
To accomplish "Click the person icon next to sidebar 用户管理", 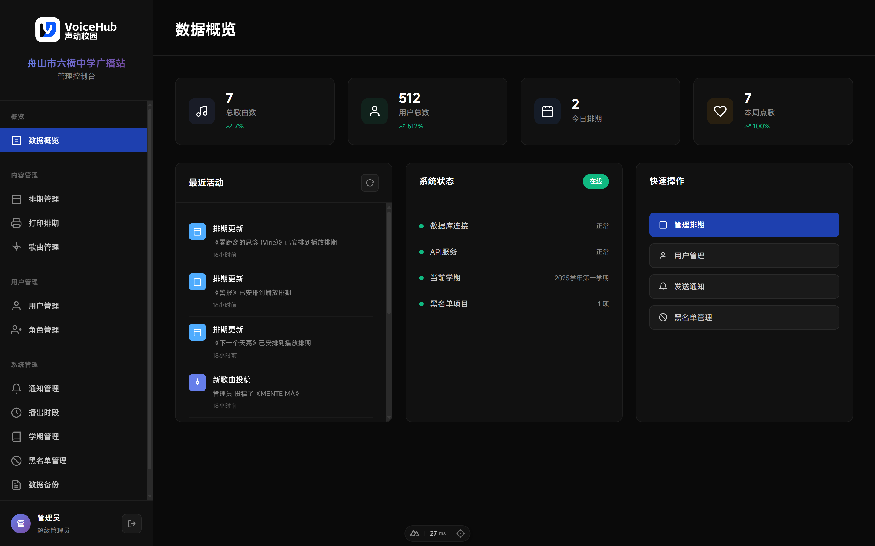I will click(x=16, y=306).
